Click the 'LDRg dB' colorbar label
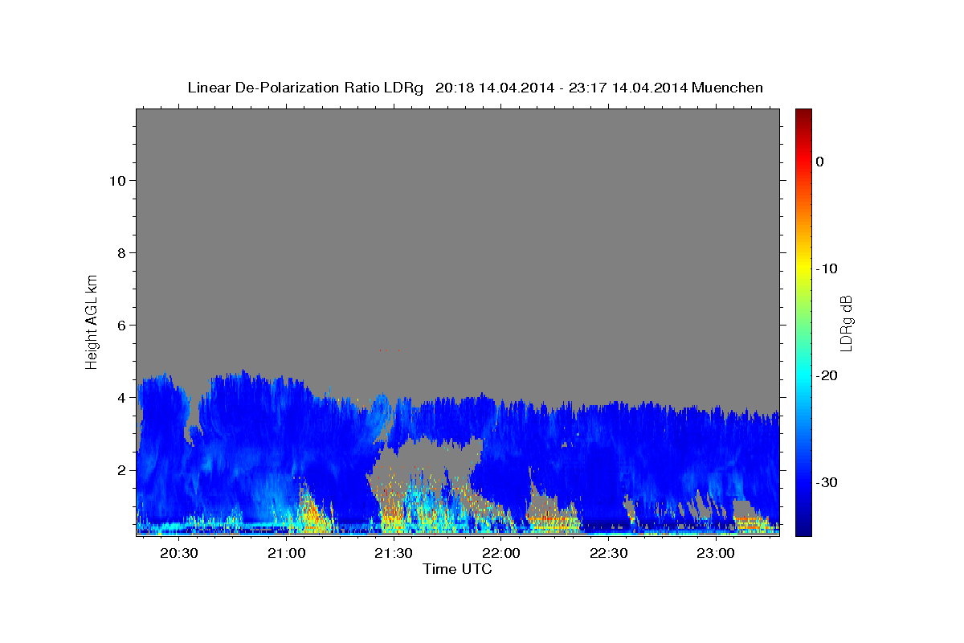Image resolution: width=964 pixels, height=643 pixels. click(846, 323)
